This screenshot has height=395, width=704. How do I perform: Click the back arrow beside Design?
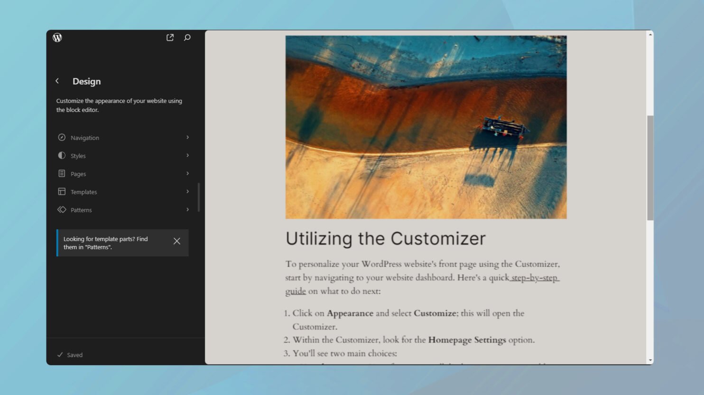pyautogui.click(x=57, y=81)
